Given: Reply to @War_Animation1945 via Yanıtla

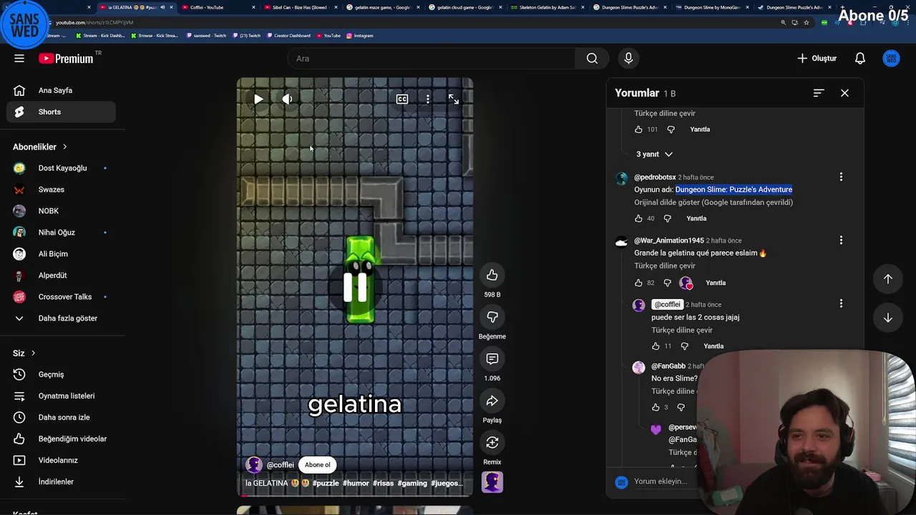Looking at the screenshot, I should tap(716, 283).
